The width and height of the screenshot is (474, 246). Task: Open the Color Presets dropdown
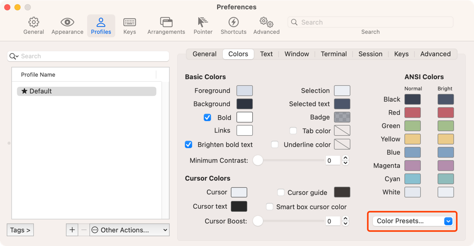[x=413, y=221]
